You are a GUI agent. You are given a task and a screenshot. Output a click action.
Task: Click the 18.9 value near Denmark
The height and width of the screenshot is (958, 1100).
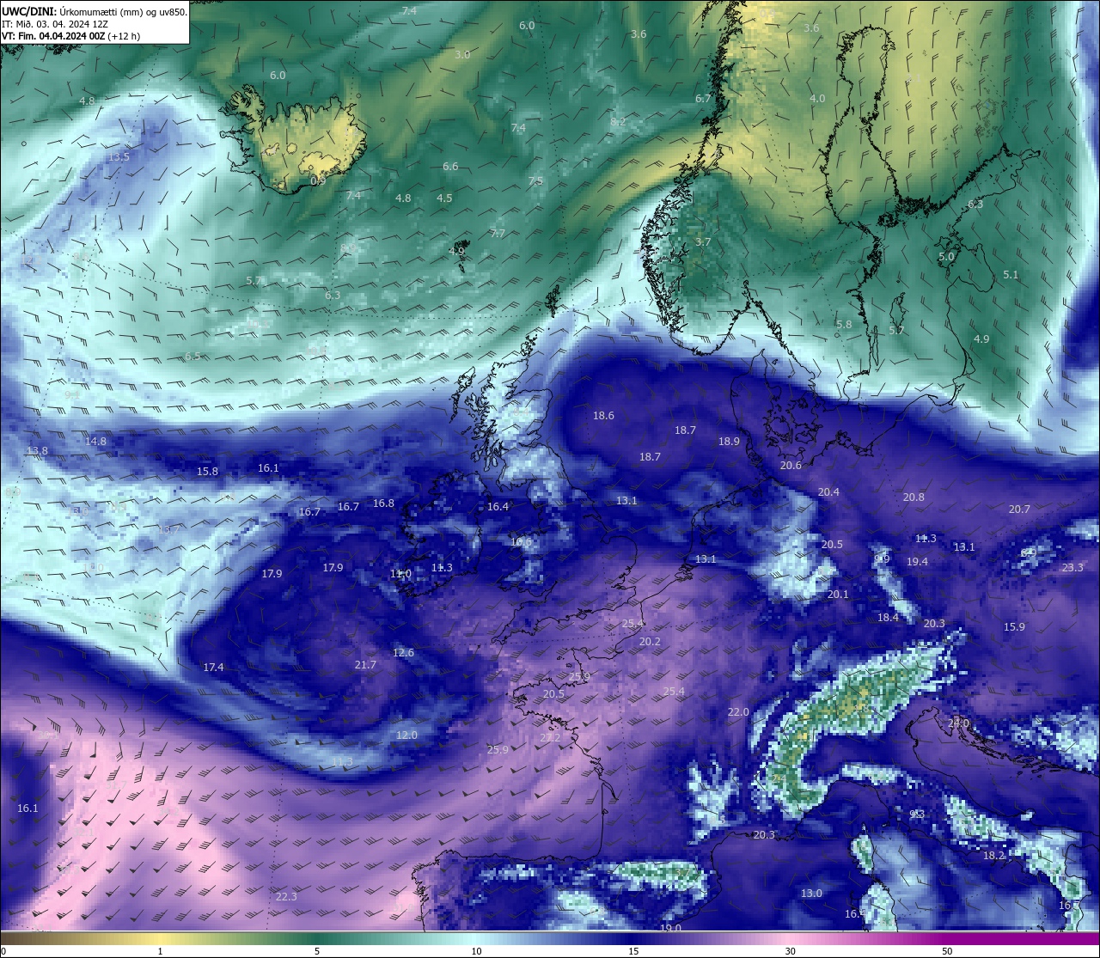coord(729,441)
